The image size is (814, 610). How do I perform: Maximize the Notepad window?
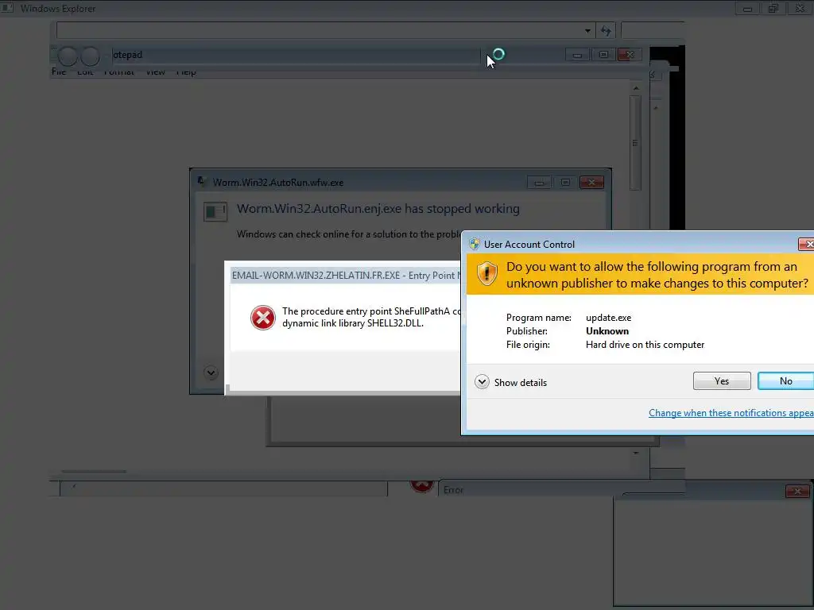[603, 55]
